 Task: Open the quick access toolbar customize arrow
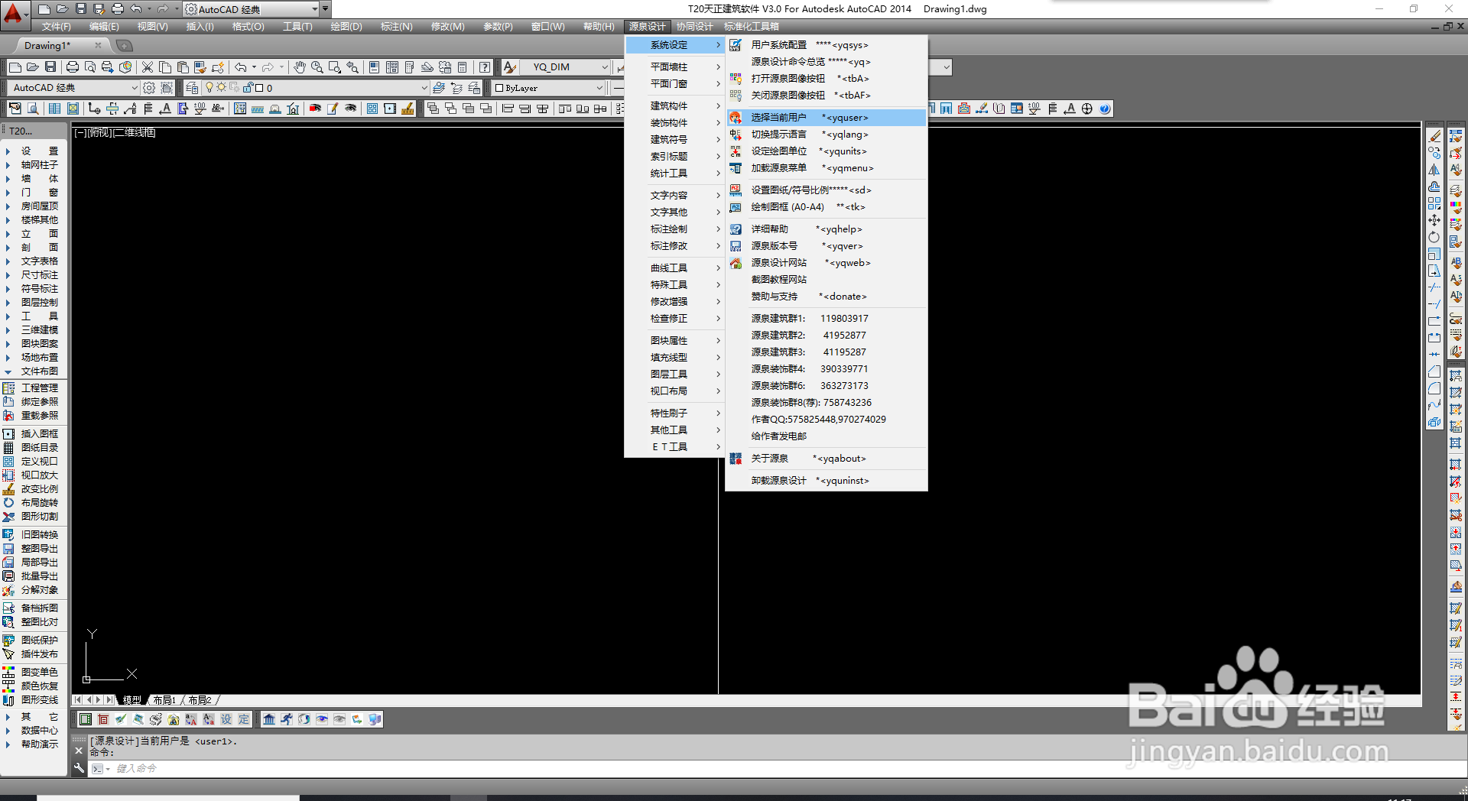tap(326, 9)
